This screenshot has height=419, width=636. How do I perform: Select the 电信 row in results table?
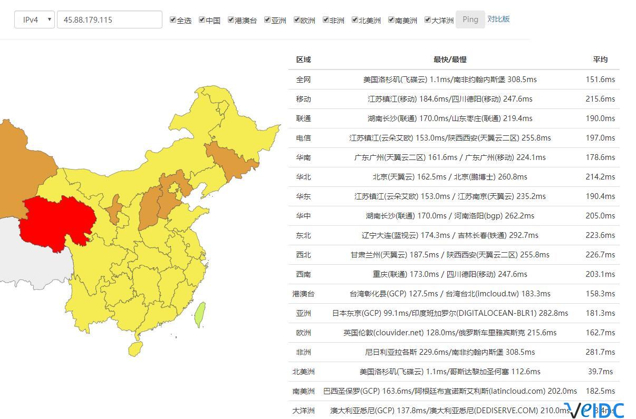(x=303, y=138)
